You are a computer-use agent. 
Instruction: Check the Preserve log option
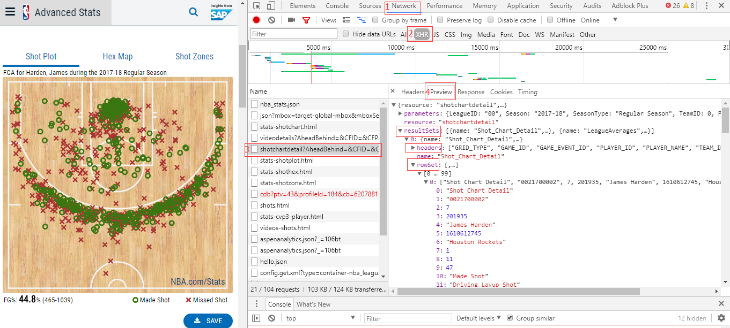tap(440, 20)
